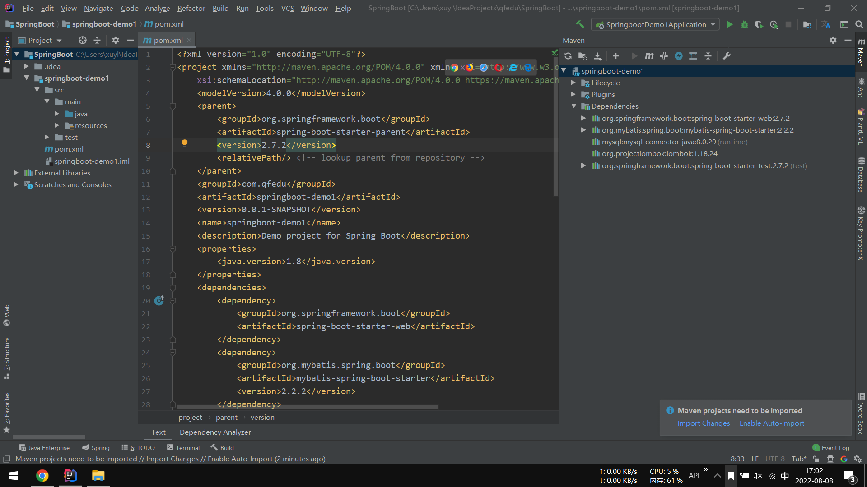Open the Terminal tool window
The image size is (867, 487).
(183, 448)
